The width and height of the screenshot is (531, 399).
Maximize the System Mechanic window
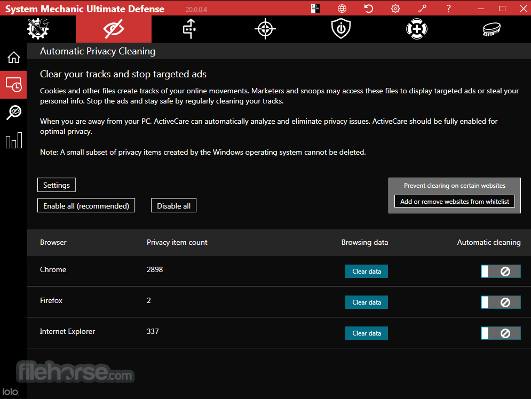[502, 9]
